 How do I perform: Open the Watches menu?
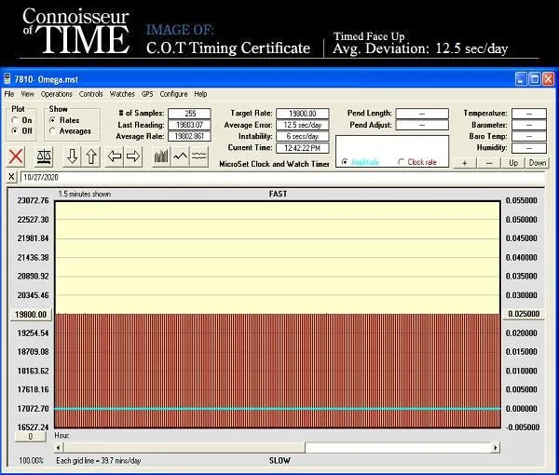122,94
